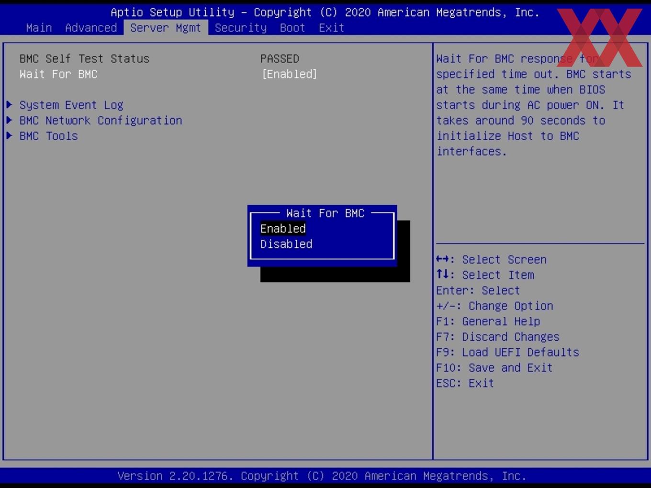Switch to the Advanced tab
The height and width of the screenshot is (488, 651).
(91, 28)
